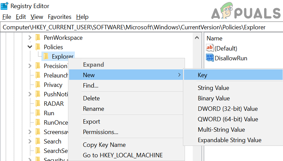Open the Favorites menu
This screenshot has height=161, width=283.
(60, 17)
